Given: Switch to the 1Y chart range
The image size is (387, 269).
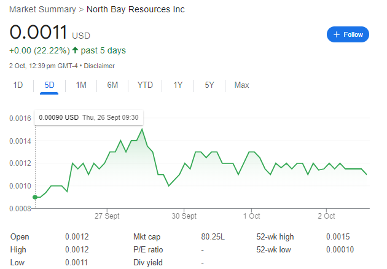Looking at the screenshot, I should point(178,85).
